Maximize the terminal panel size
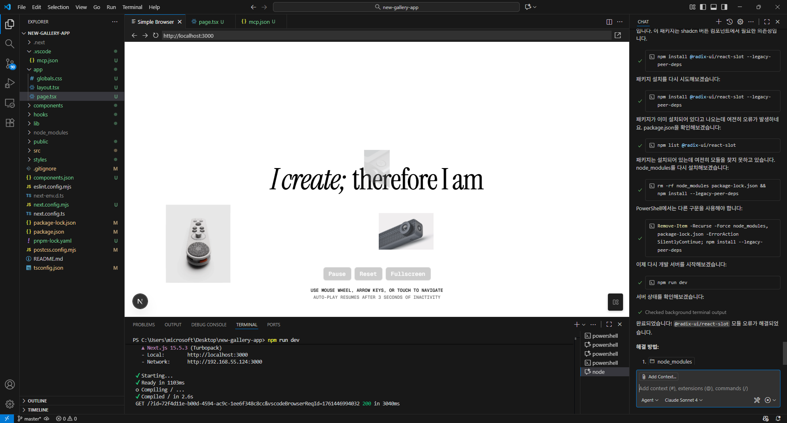The height and width of the screenshot is (423, 787). tap(609, 324)
